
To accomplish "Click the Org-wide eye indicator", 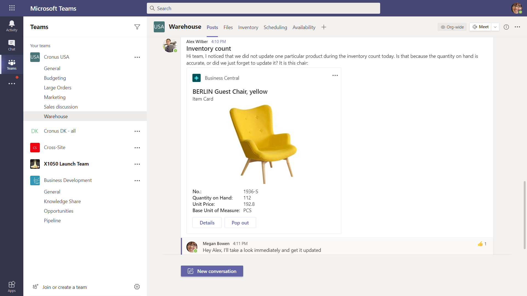I will pos(452,27).
